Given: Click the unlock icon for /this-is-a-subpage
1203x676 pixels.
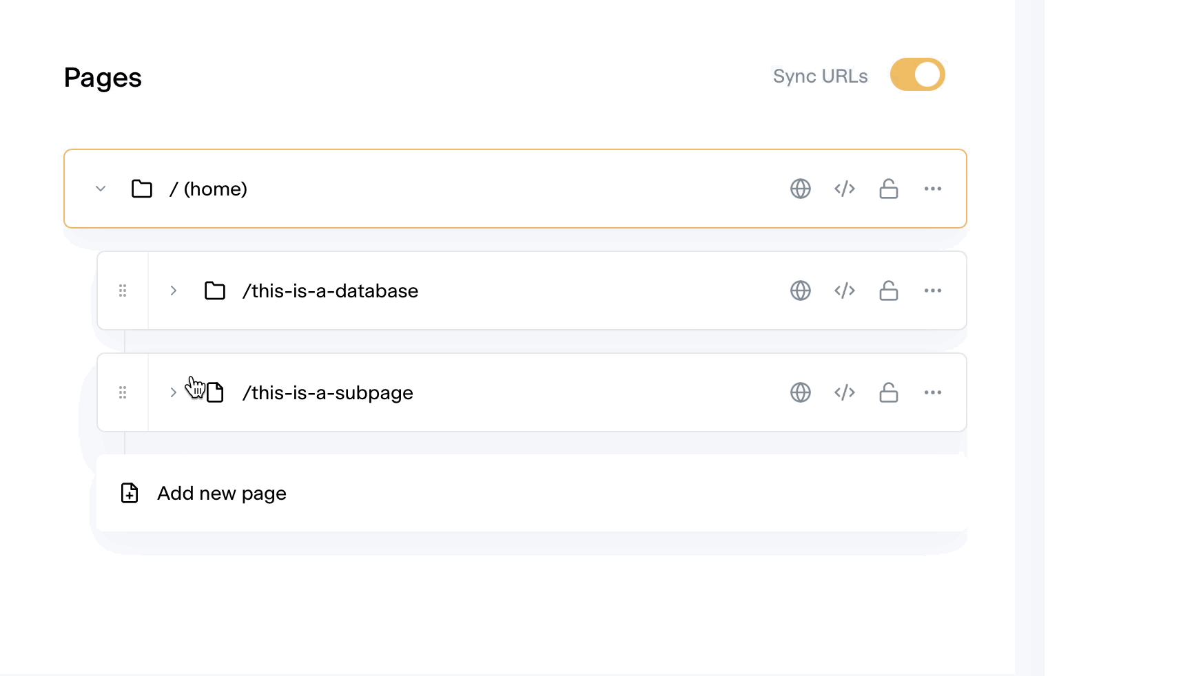Looking at the screenshot, I should [x=889, y=392].
